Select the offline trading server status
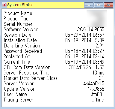The image size is (115, 109). (x=98, y=100)
